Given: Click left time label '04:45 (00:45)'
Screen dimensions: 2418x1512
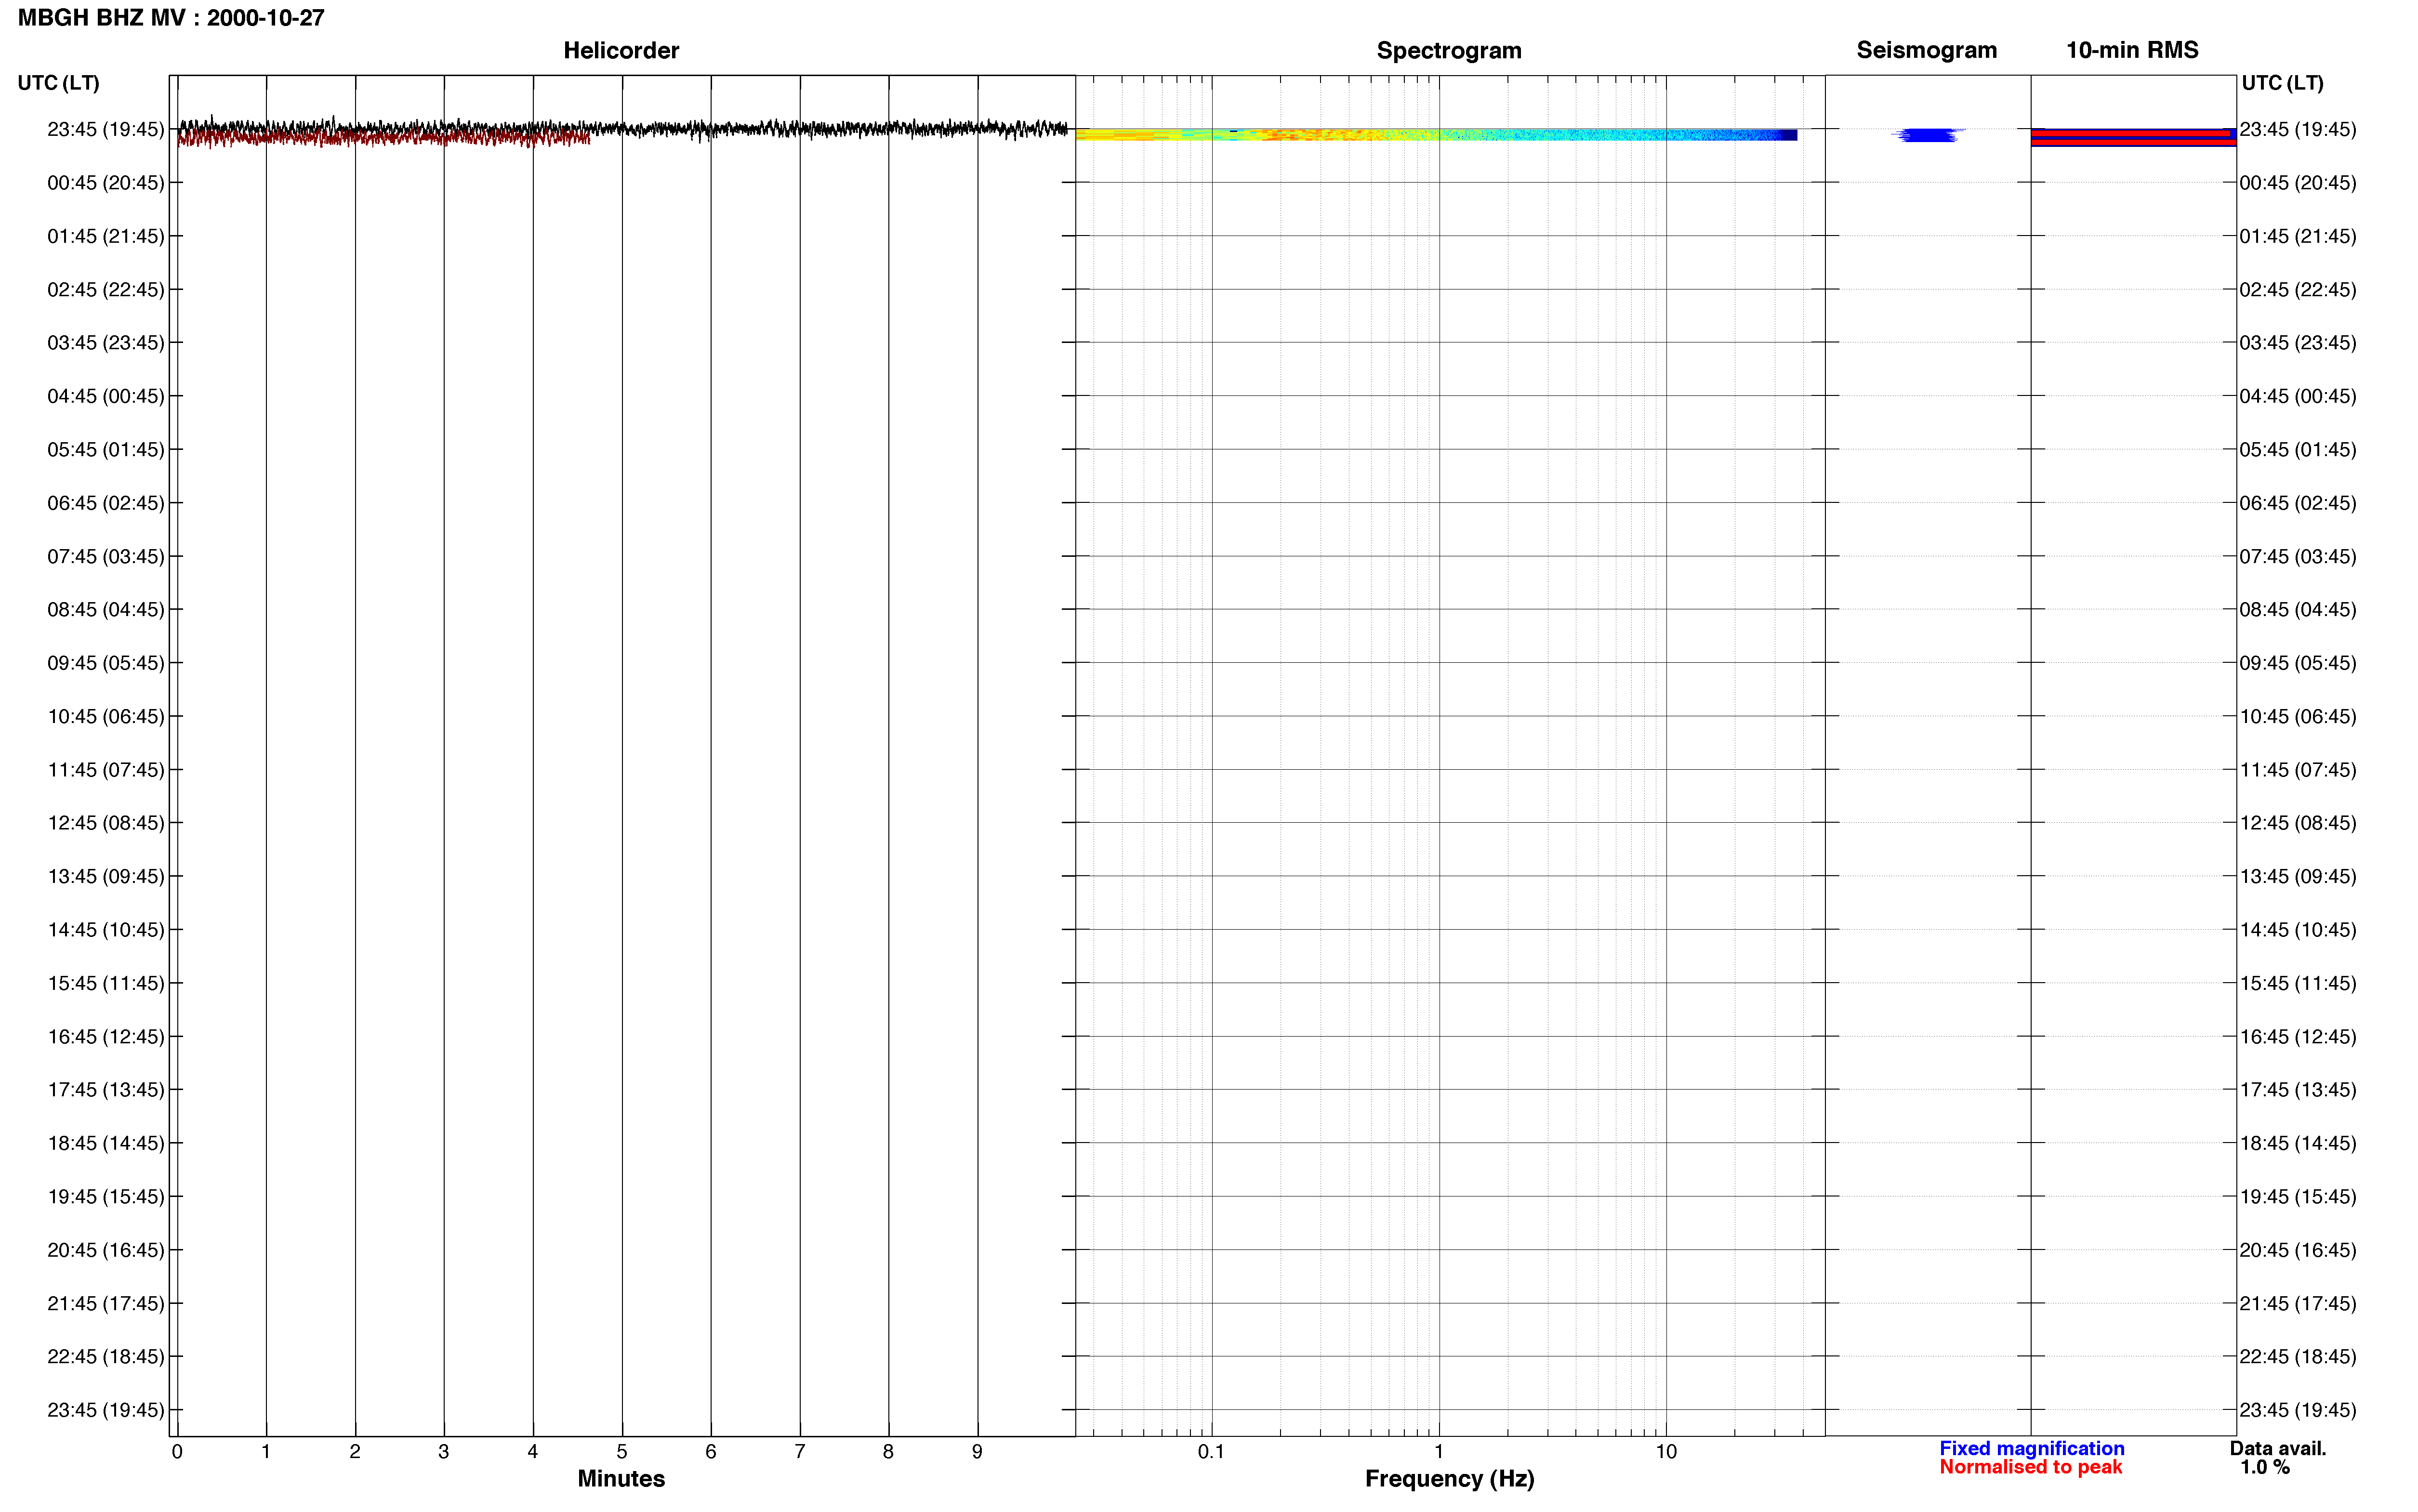Looking at the screenshot, I should coord(106,396).
